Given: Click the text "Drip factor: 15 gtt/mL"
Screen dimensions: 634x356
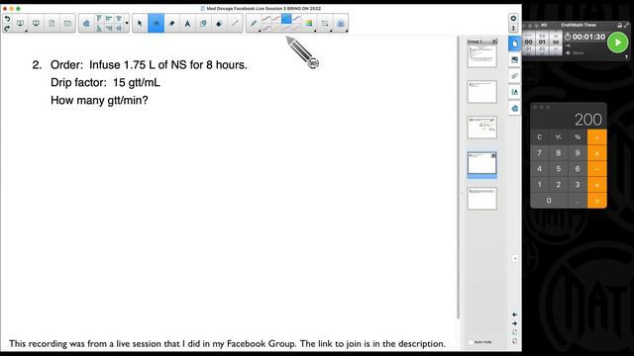Looking at the screenshot, I should click(105, 83).
